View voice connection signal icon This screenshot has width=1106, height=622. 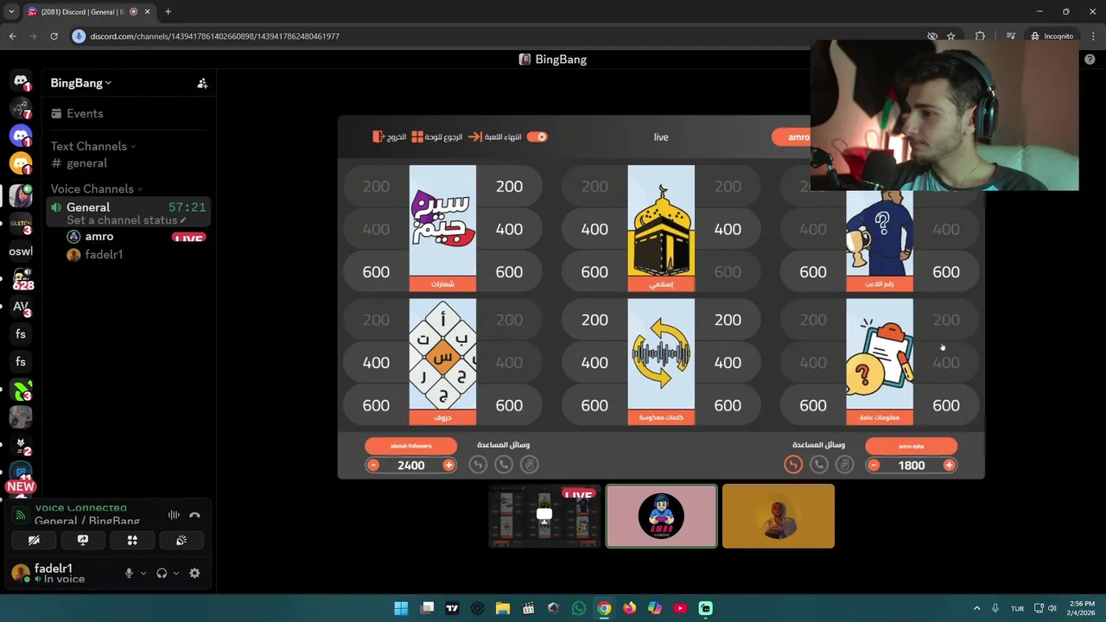(20, 515)
